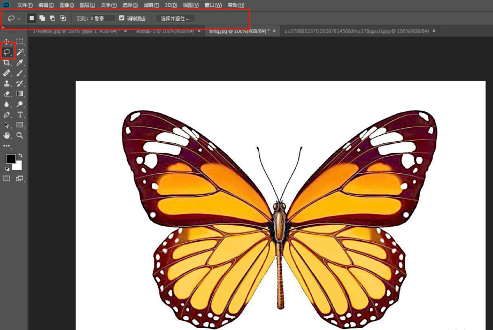Pick the Crop tool
The width and height of the screenshot is (493, 330).
[x=7, y=63]
